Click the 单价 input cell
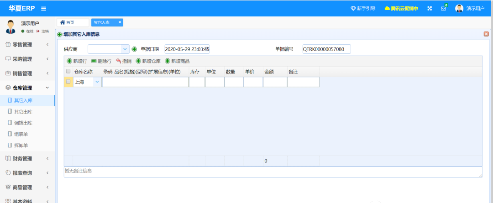This screenshot has height=203, width=493. tap(253, 82)
